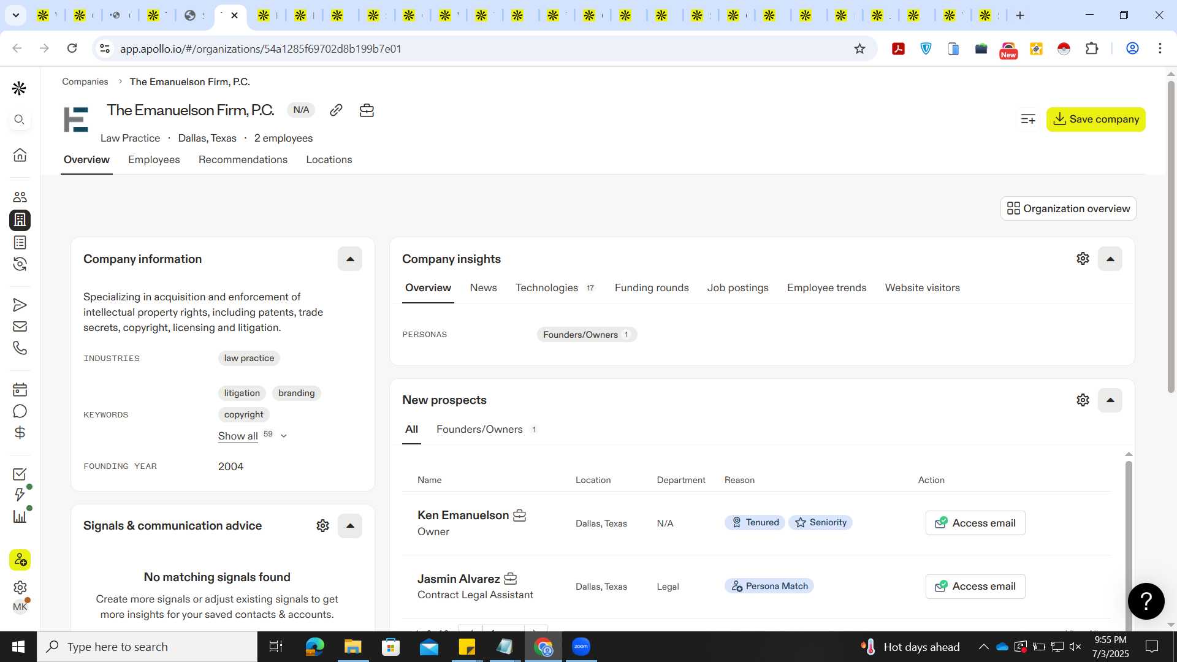
Task: Open the News insights tab
Action: 483,287
